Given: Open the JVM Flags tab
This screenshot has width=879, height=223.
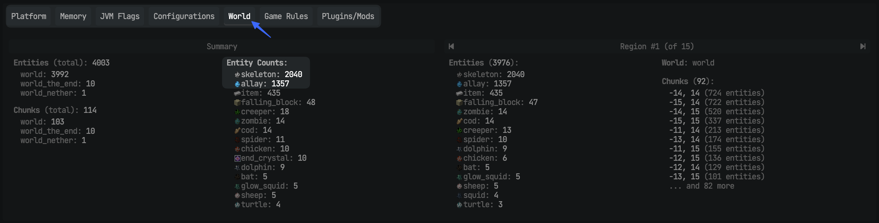Looking at the screenshot, I should click(120, 16).
